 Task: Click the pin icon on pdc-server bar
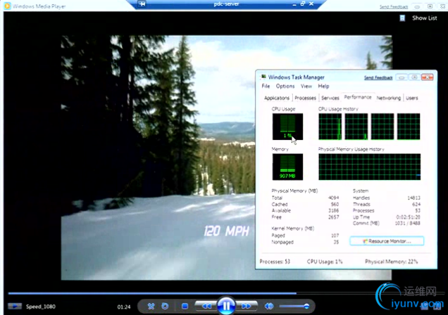[142, 4]
